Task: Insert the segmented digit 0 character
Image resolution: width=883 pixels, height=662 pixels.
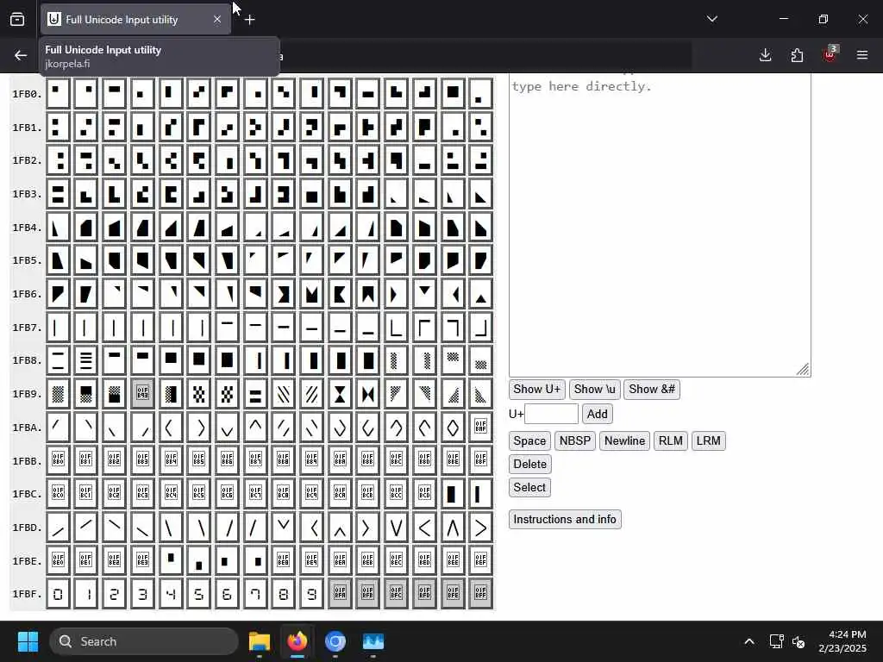Action: [58, 593]
